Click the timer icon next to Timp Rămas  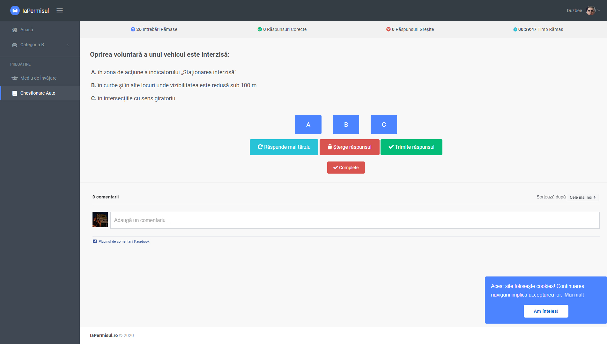coord(515,29)
